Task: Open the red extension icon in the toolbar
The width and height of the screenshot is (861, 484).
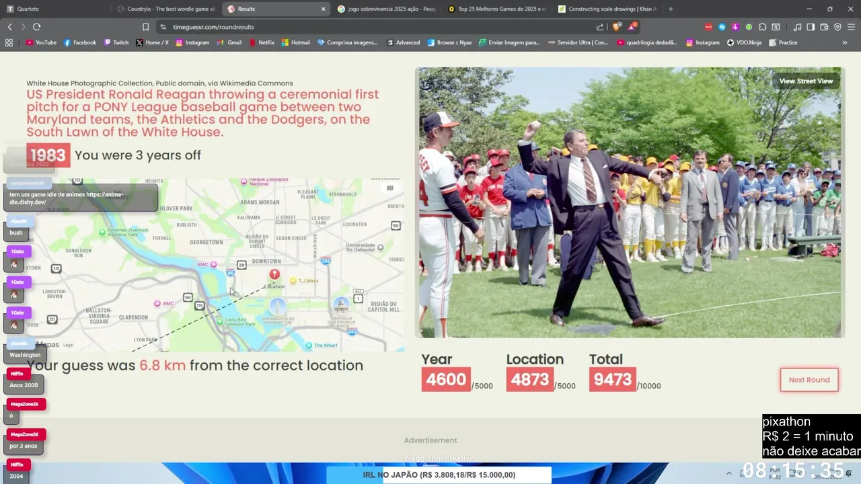Action: [708, 27]
